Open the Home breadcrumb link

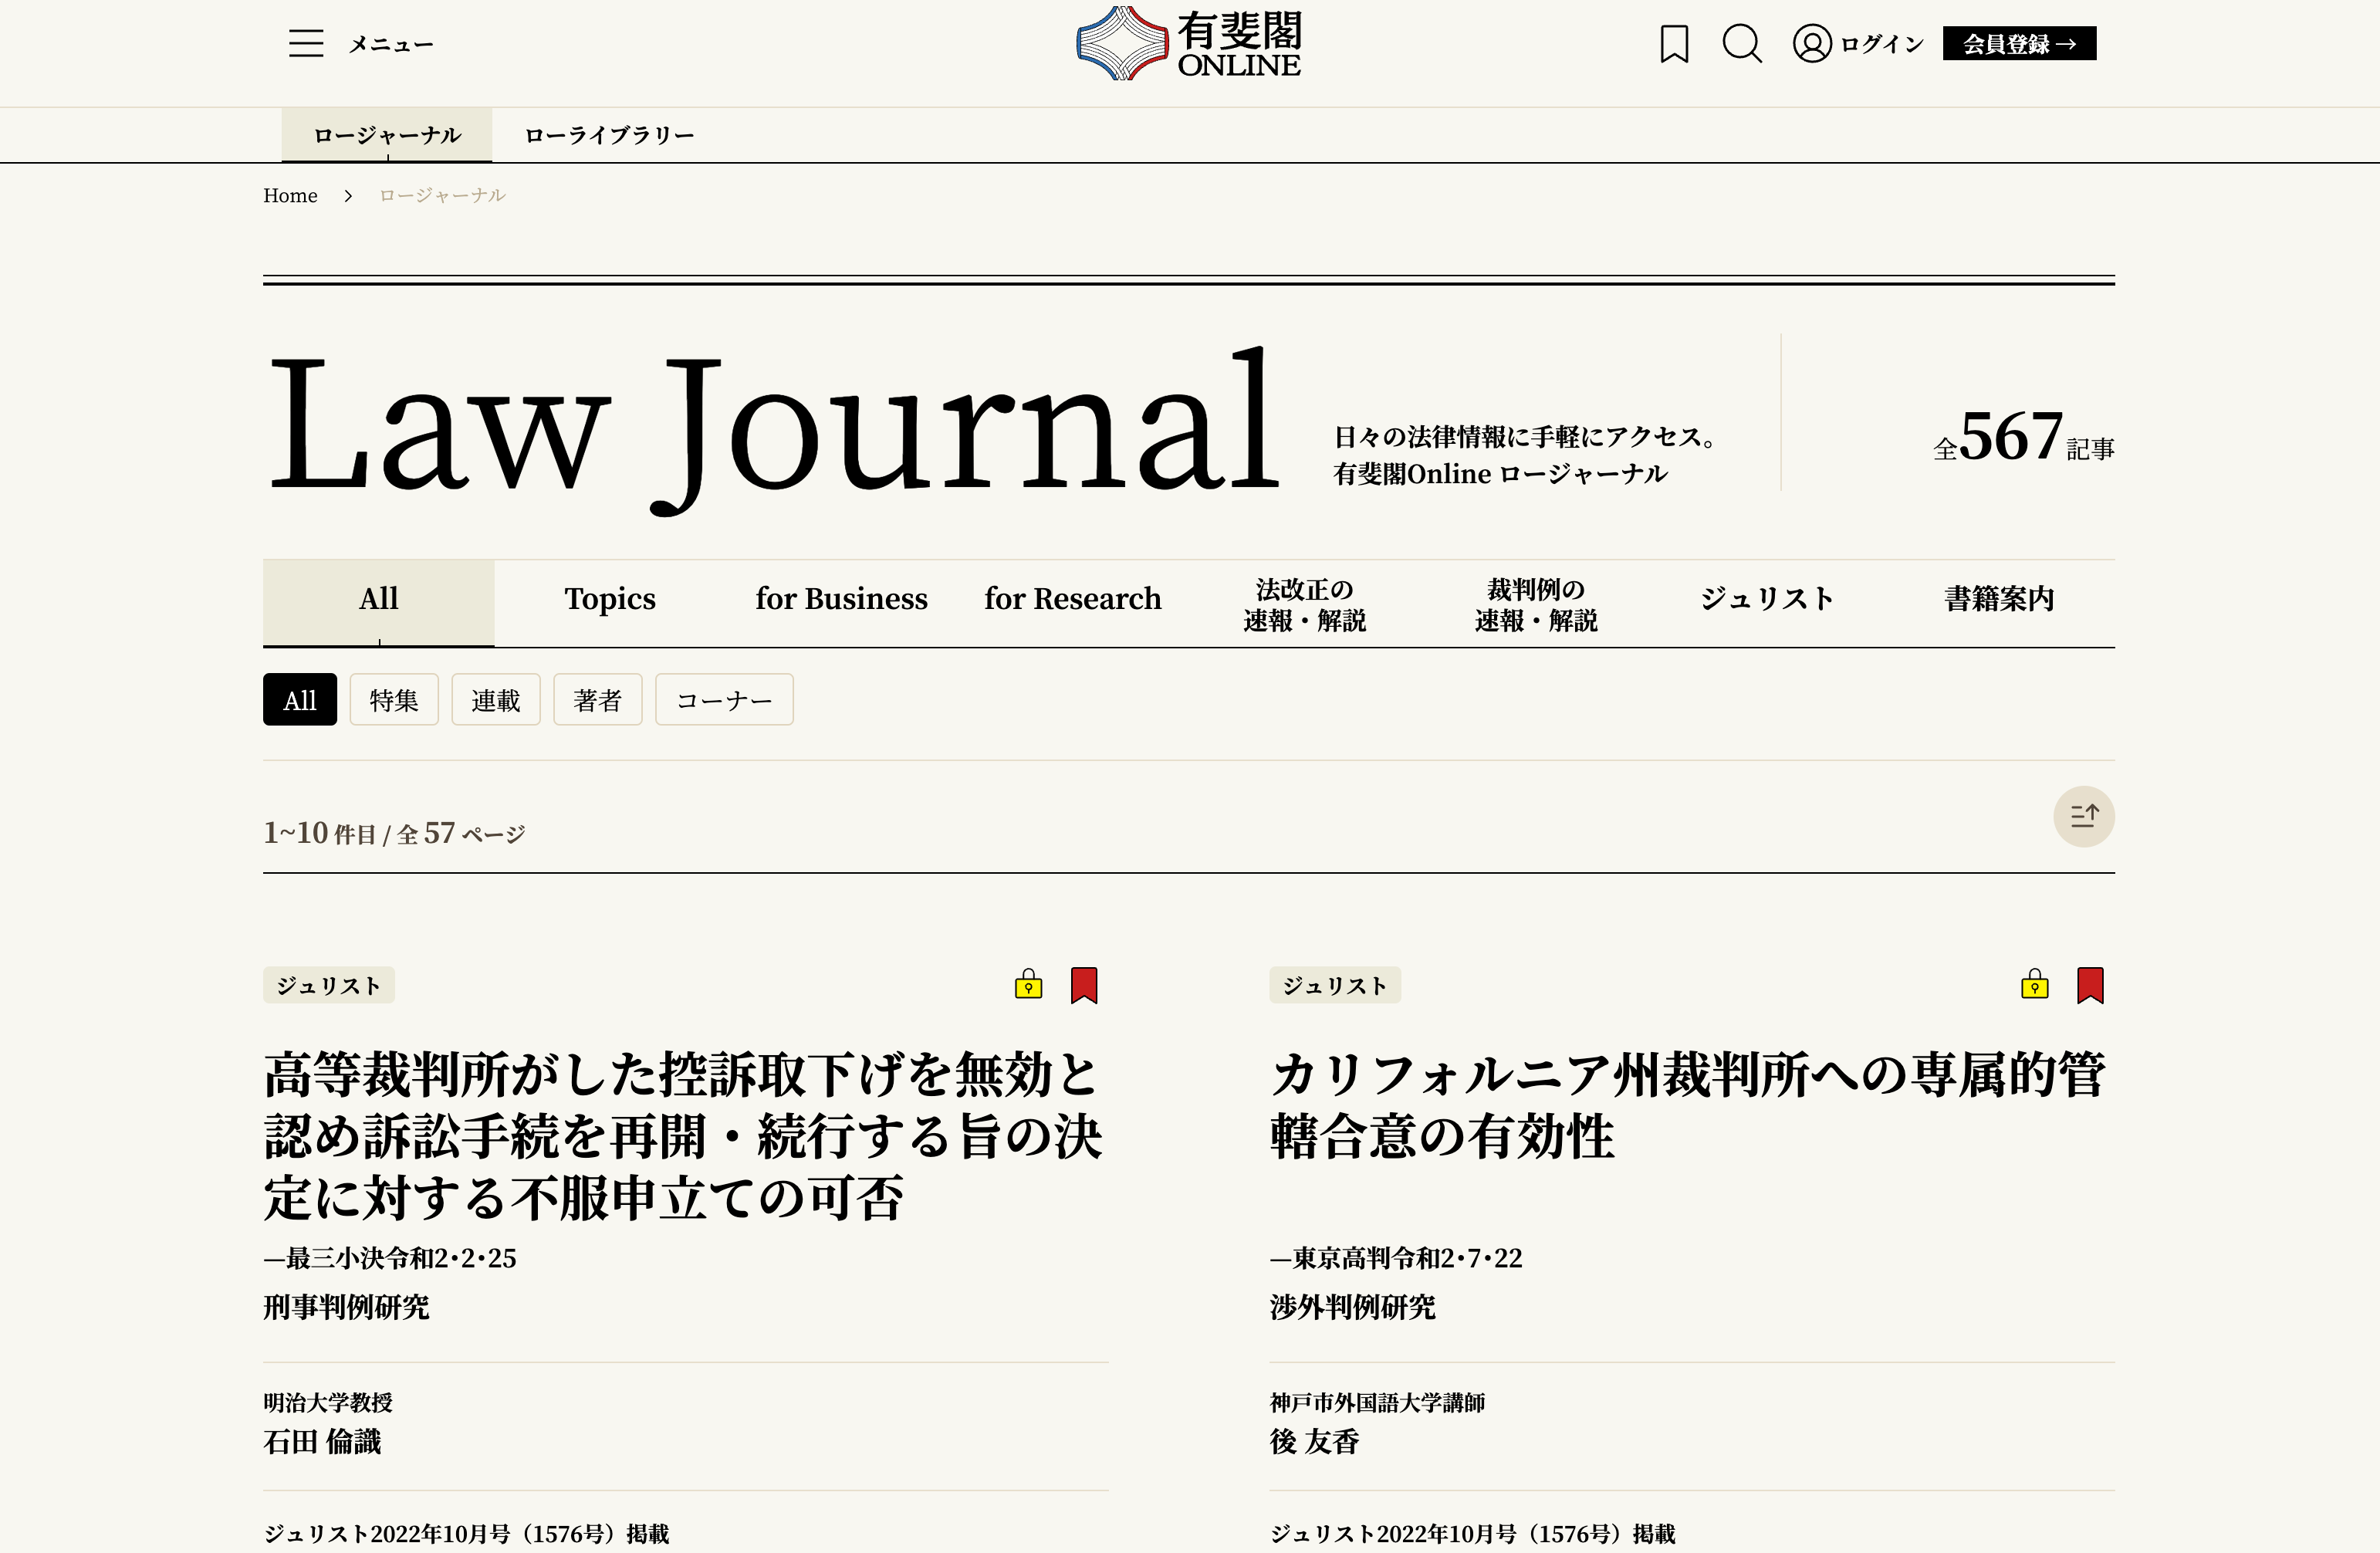[x=291, y=195]
